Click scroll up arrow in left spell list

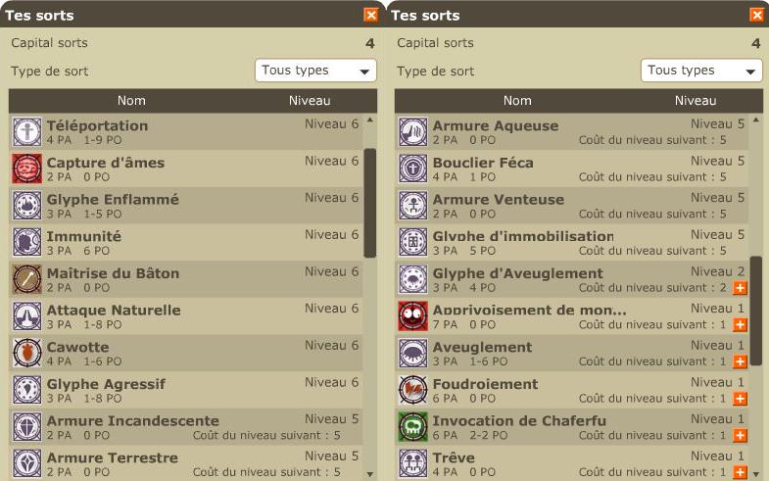(370, 120)
